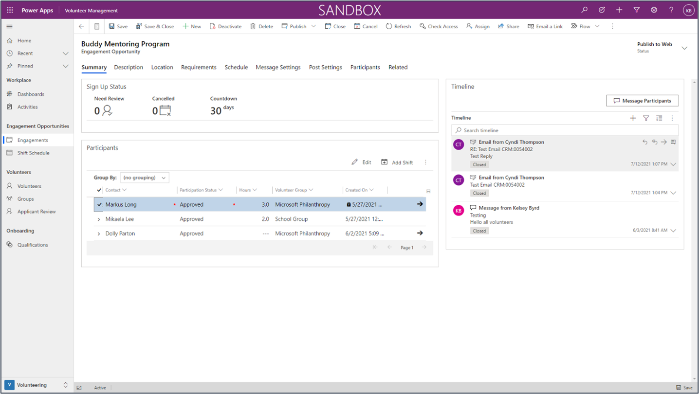This screenshot has width=699, height=394.
Task: Click Save & Close in the command bar
Action: tap(155, 26)
